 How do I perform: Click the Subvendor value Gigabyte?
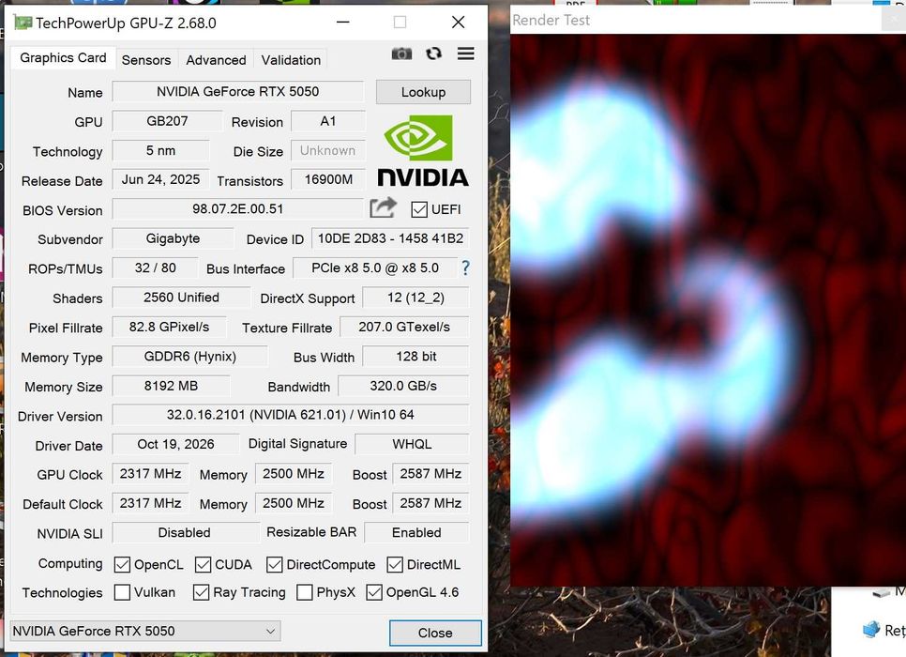pyautogui.click(x=173, y=238)
